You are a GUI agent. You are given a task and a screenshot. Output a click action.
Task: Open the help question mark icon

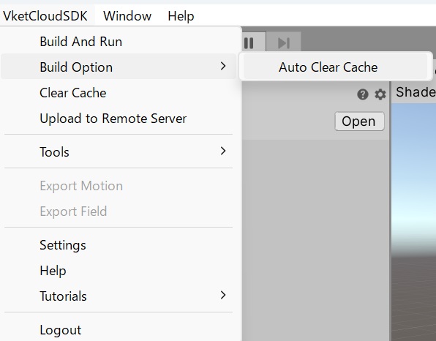point(363,94)
